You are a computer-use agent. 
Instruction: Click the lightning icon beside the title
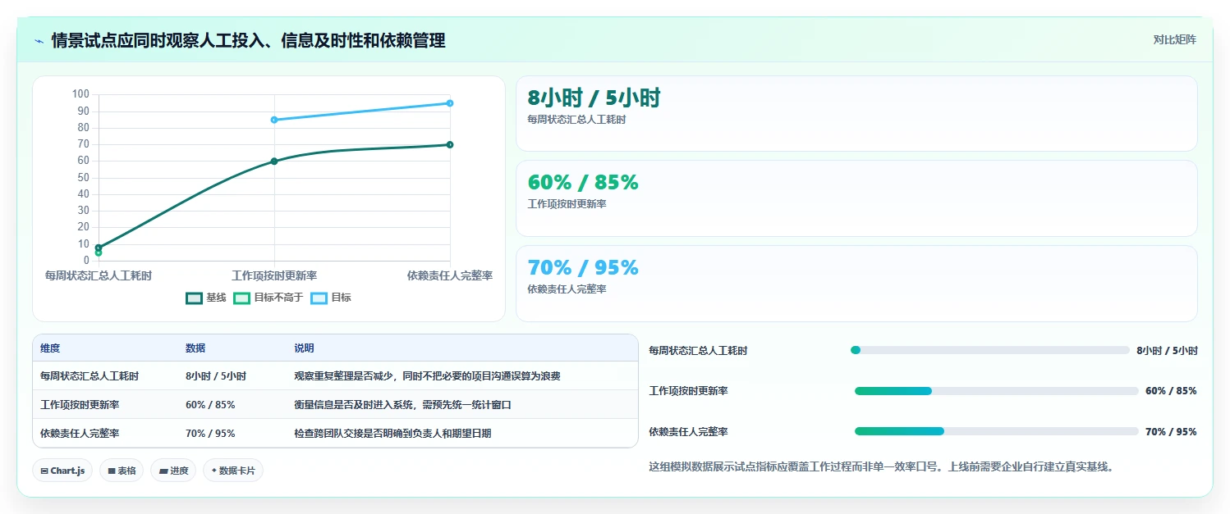[x=39, y=41]
